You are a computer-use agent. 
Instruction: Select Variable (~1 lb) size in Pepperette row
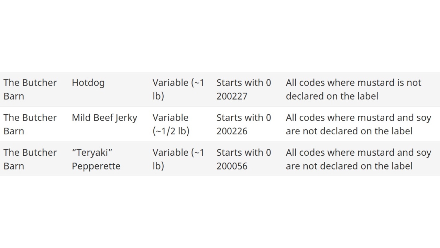(178, 159)
